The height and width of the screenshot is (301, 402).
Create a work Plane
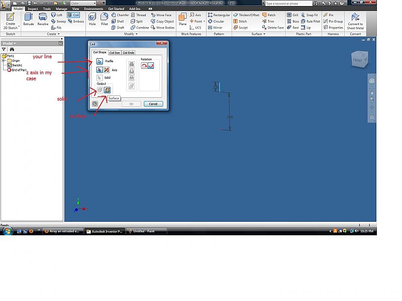(x=182, y=20)
